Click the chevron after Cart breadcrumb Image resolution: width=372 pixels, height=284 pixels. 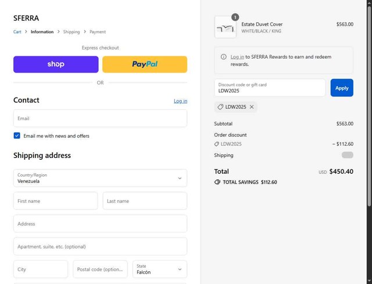pyautogui.click(x=26, y=31)
